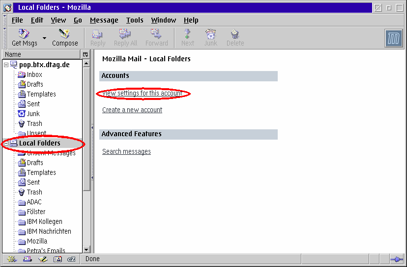Collapse the pop.btx.dtag.de account tree

6,65
